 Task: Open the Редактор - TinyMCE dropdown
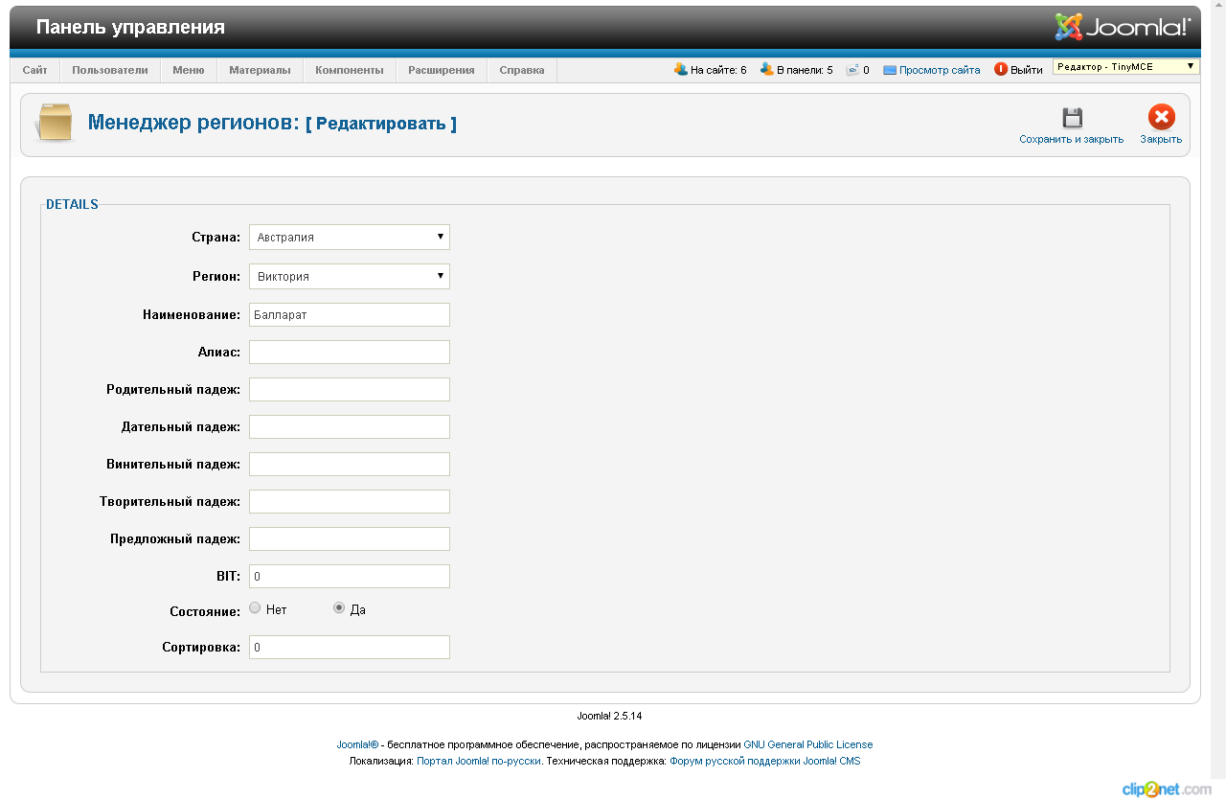[1125, 67]
